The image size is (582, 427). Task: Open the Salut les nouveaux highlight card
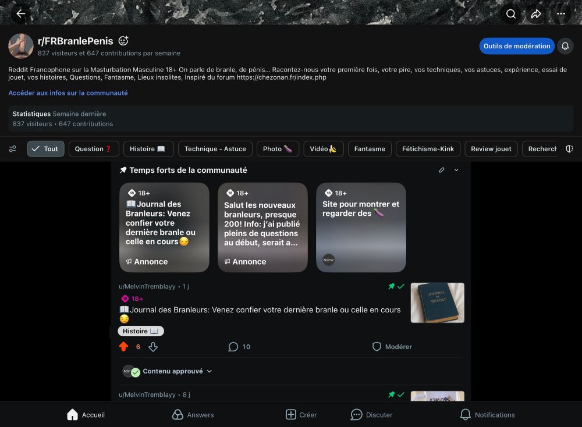point(262,227)
